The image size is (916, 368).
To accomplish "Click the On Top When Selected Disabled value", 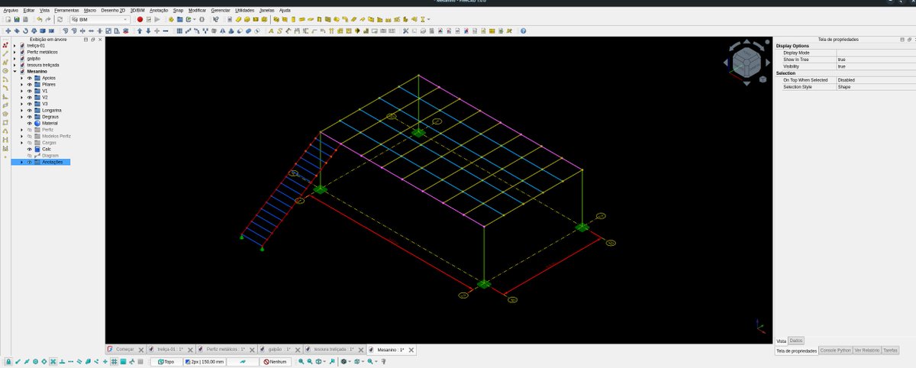I will pyautogui.click(x=876, y=80).
